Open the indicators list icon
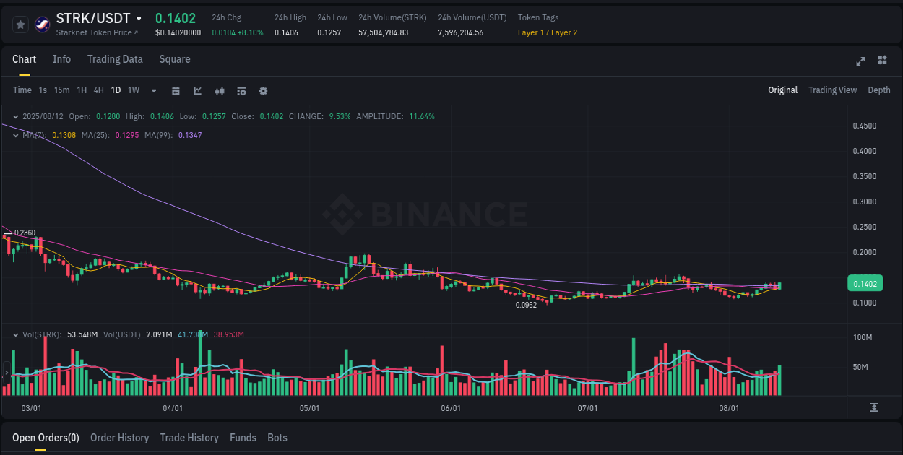Screen dimensions: 903x455 241,90
